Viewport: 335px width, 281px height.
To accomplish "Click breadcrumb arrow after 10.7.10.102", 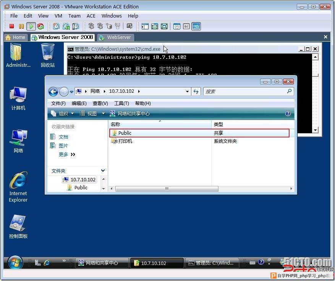I will pos(139,91).
